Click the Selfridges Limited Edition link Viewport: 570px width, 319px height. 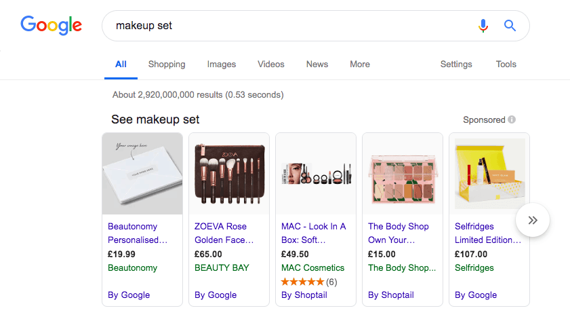tap(487, 233)
